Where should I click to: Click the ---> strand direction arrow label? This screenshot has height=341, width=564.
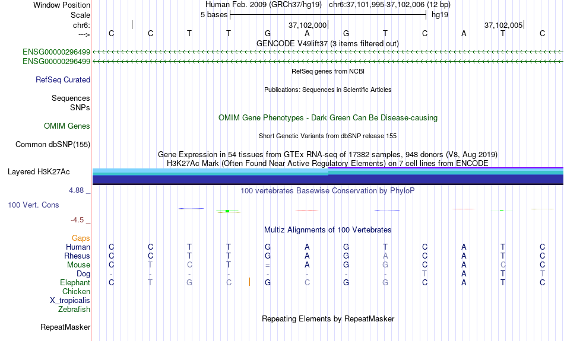84,34
